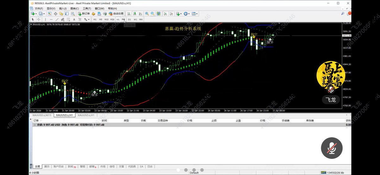Screen dimensions: 380x175
Task: Click the zoom in magnifier icon
Action: [x=147, y=14]
